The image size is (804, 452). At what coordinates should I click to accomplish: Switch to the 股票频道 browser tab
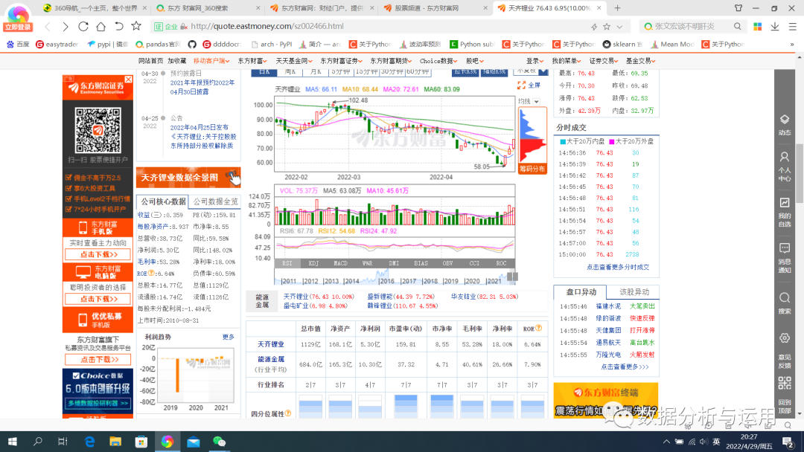[x=435, y=8]
